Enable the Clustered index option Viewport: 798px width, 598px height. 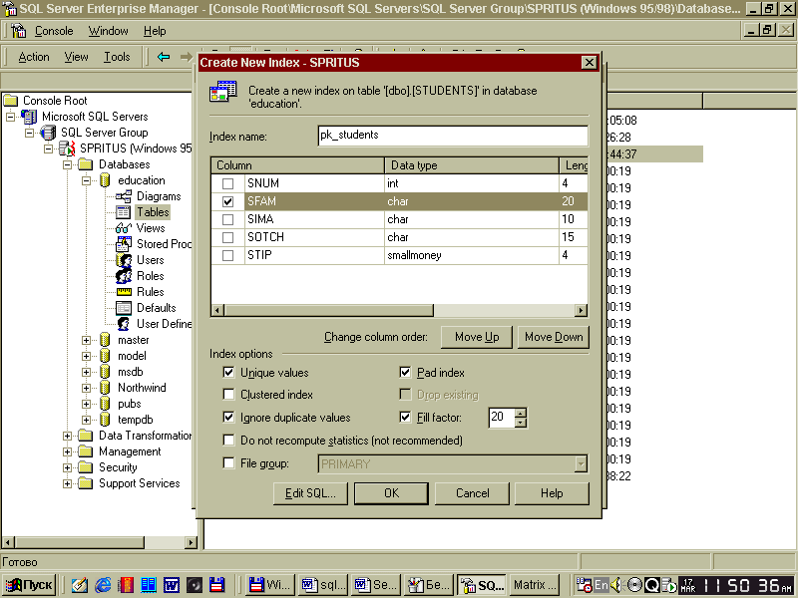coord(228,394)
